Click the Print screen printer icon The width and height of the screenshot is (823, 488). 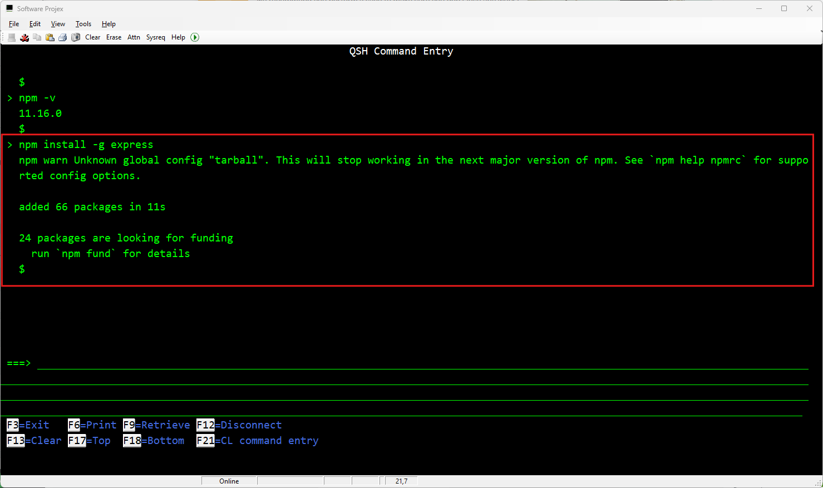tap(63, 37)
